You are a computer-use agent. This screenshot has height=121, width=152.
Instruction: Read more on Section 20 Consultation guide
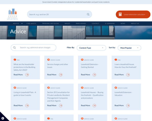point(52,105)
